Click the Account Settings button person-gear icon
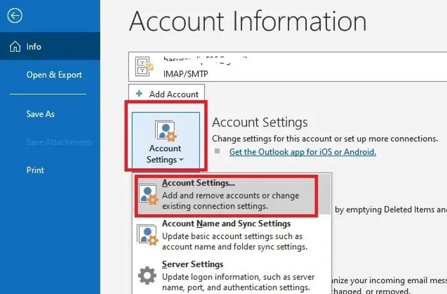The height and width of the screenshot is (294, 447). [165, 131]
